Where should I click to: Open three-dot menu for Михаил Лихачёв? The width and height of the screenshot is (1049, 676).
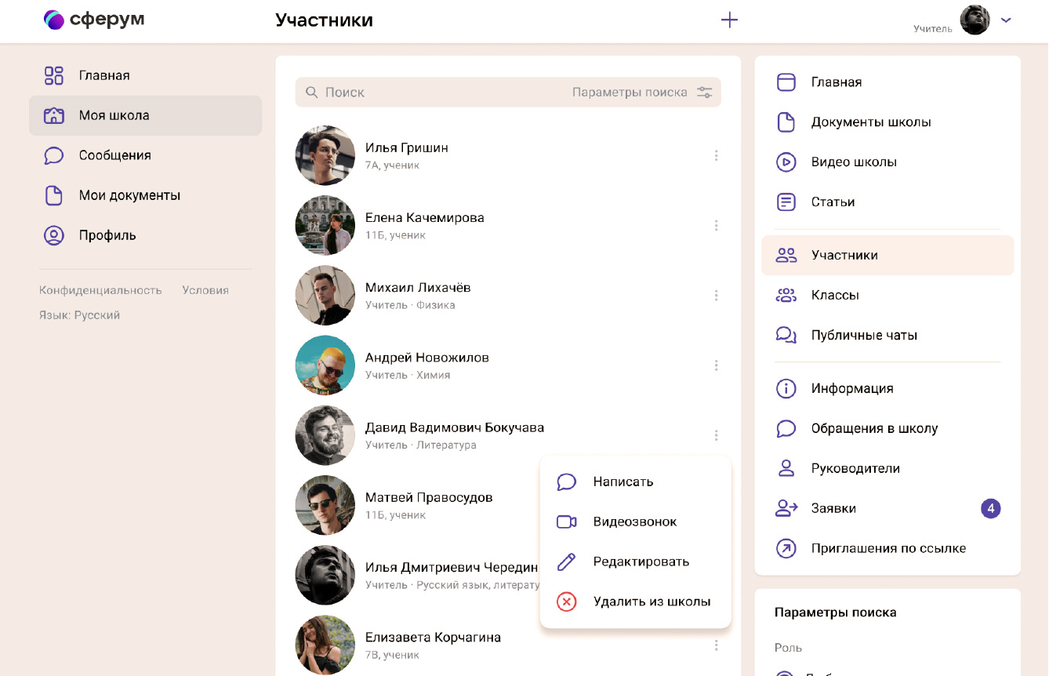pyautogui.click(x=716, y=296)
